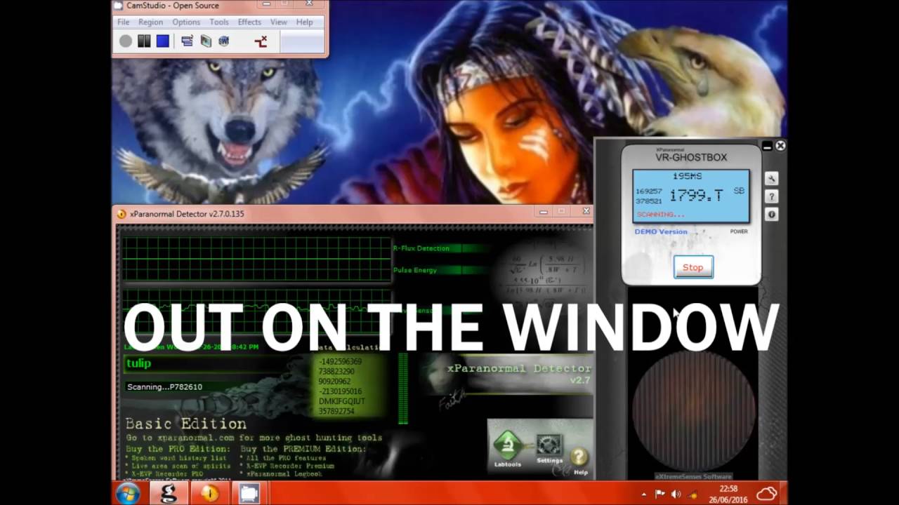Click the CamStudio camera taskbar icon
899x505 pixels.
point(249,493)
